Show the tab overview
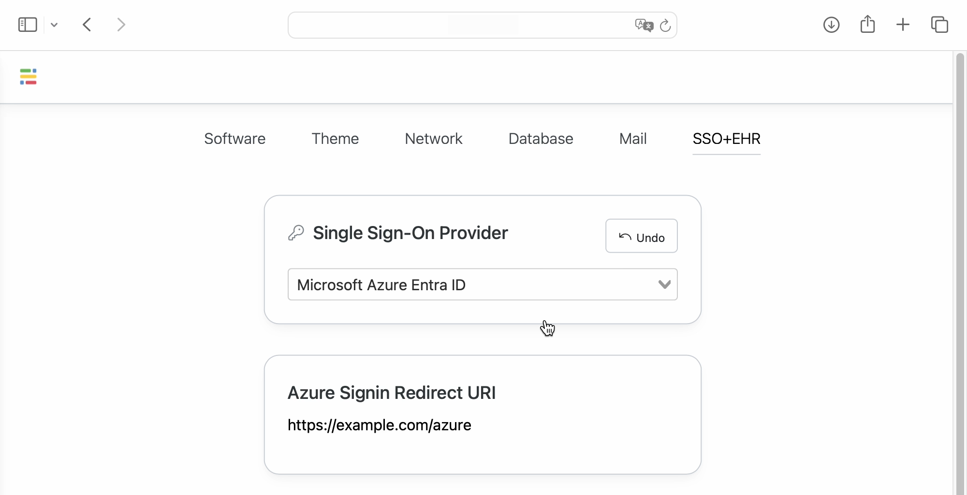Viewport: 967px width, 495px height. [x=939, y=25]
